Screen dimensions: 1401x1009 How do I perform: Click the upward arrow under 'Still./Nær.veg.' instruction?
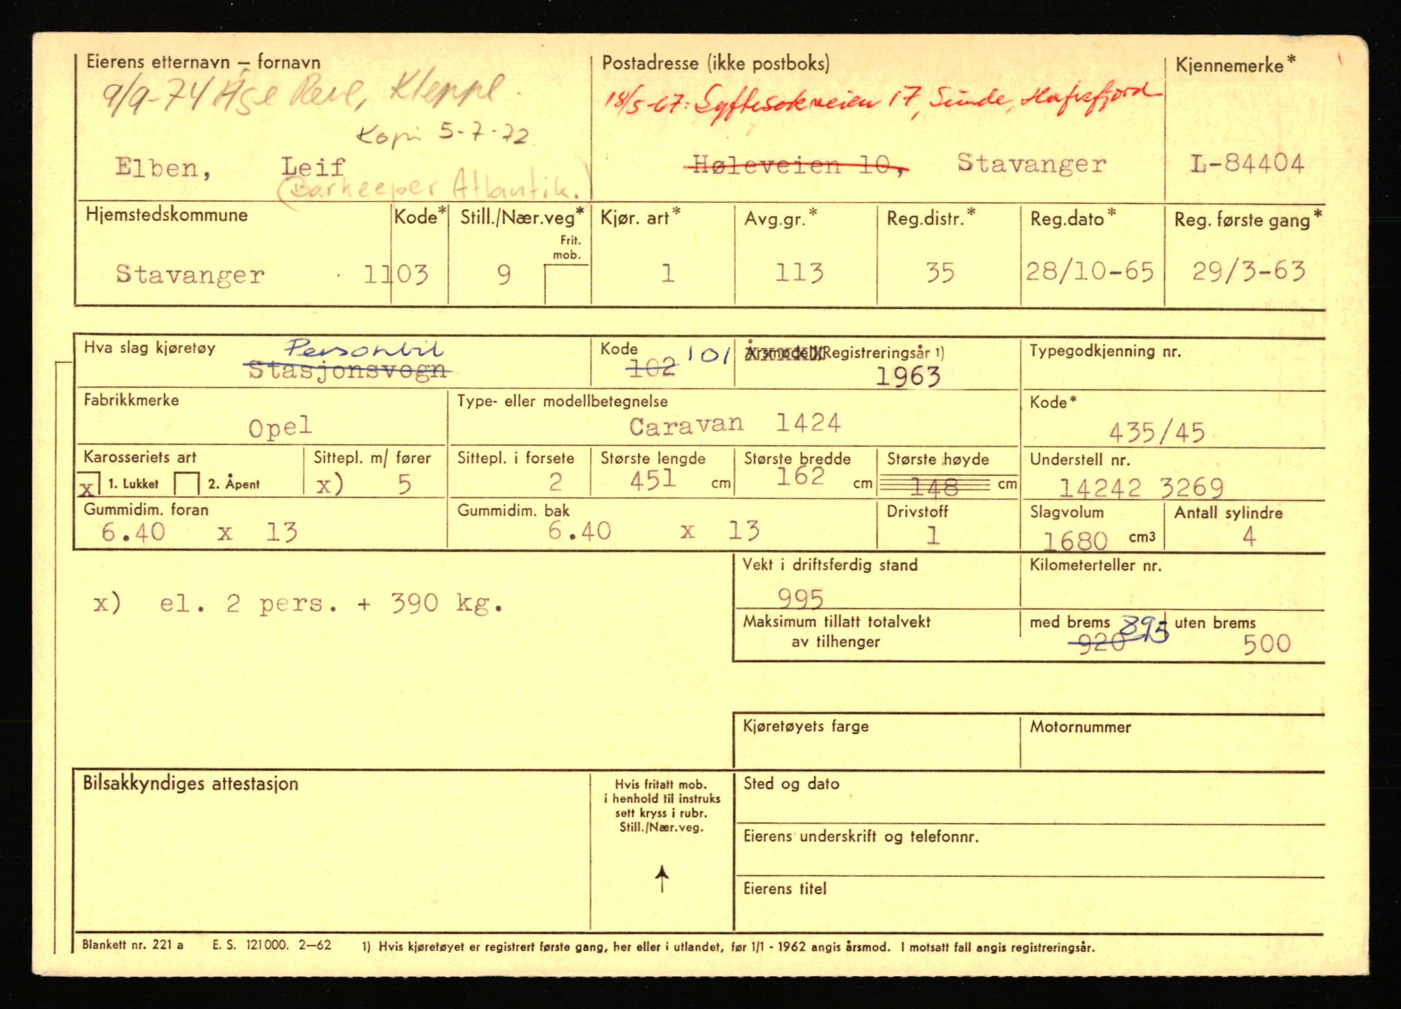tap(662, 878)
